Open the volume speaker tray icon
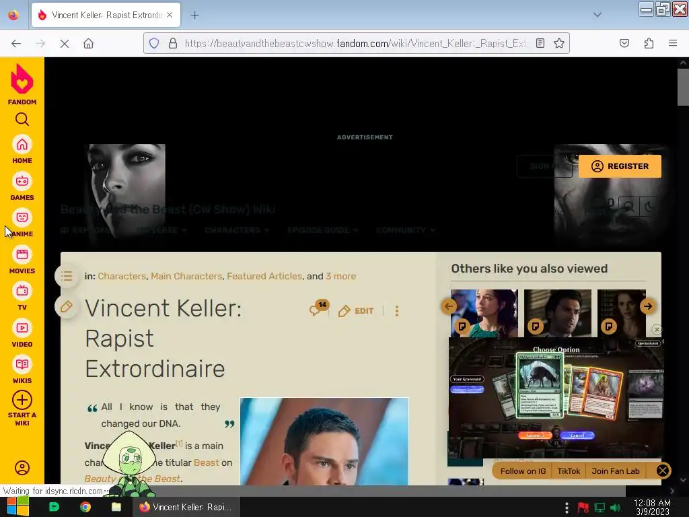Screen dimensions: 689x517 click(616, 508)
